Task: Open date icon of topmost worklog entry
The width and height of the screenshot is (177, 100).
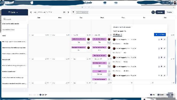Action: (159, 39)
